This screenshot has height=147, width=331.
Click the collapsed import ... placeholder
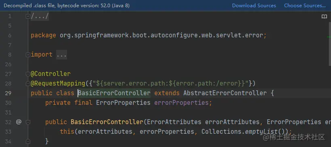(61, 55)
